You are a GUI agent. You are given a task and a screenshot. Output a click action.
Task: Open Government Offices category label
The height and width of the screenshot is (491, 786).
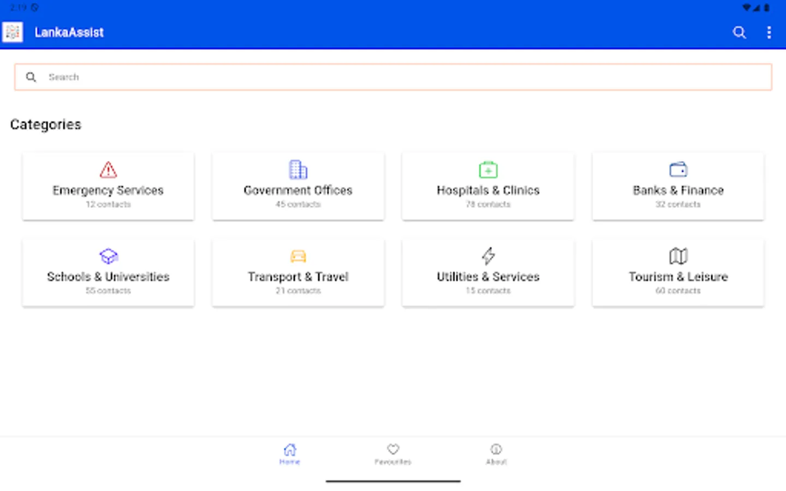click(x=298, y=190)
